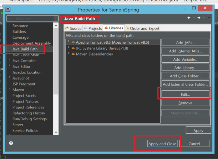Viewport: 218px width, 159px height.
Task: Expand the Resource tree node
Action: click(x=9, y=25)
